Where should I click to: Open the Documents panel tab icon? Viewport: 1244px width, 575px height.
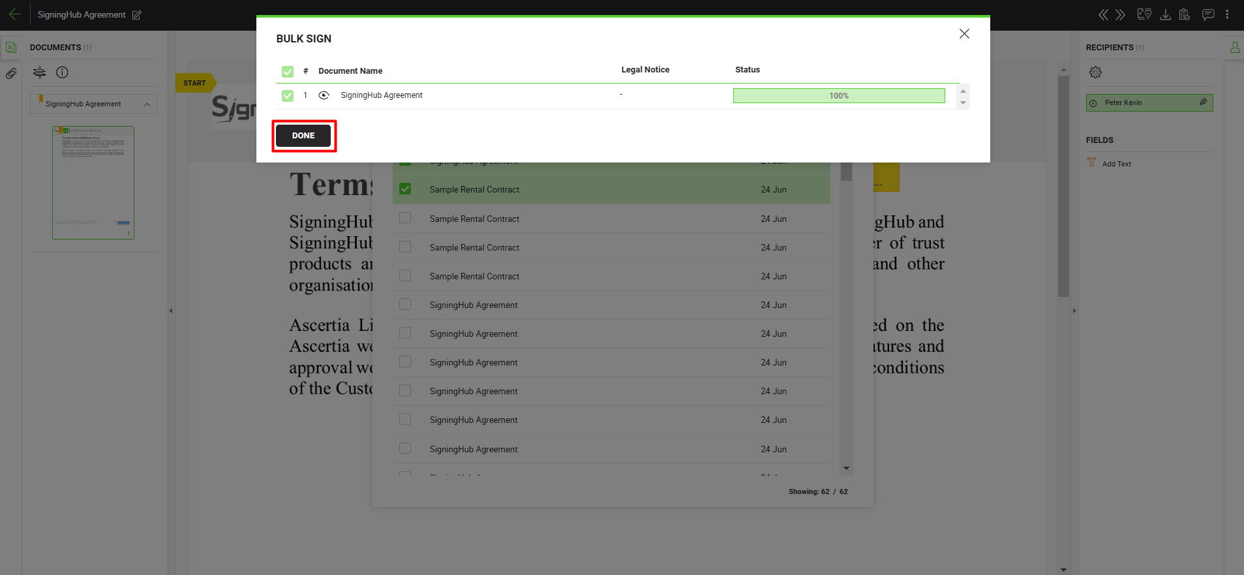11,47
